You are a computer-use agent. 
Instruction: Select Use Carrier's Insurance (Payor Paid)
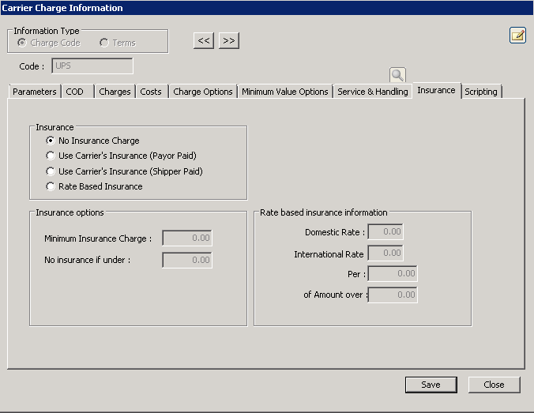tap(51, 156)
